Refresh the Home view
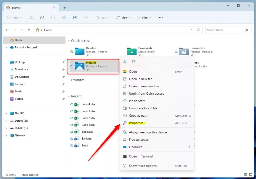 pos(198,30)
